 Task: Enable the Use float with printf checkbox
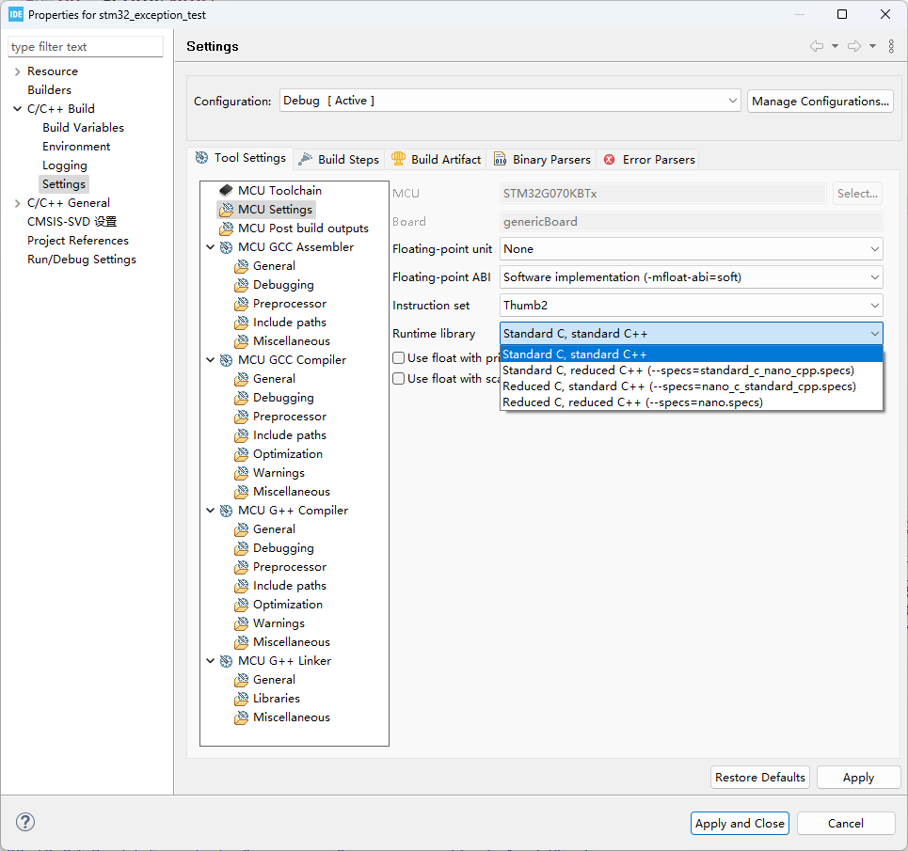pos(399,358)
